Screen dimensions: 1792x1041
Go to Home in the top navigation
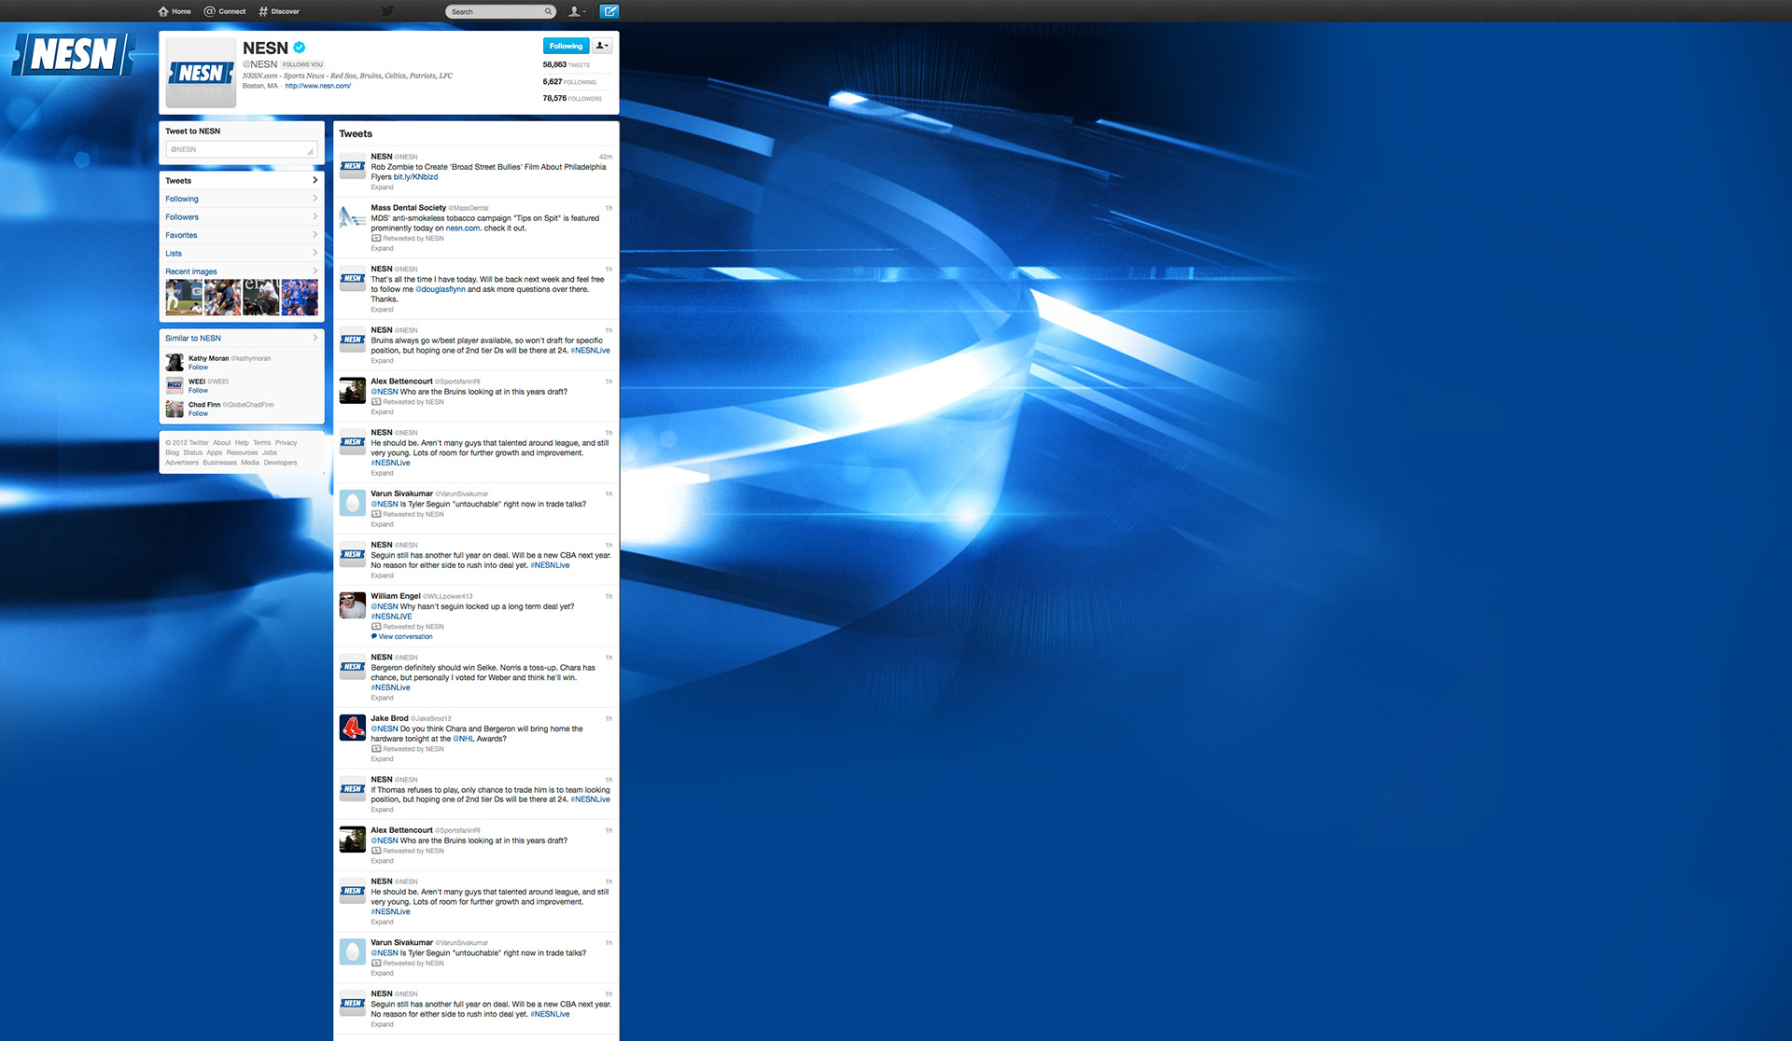[175, 11]
